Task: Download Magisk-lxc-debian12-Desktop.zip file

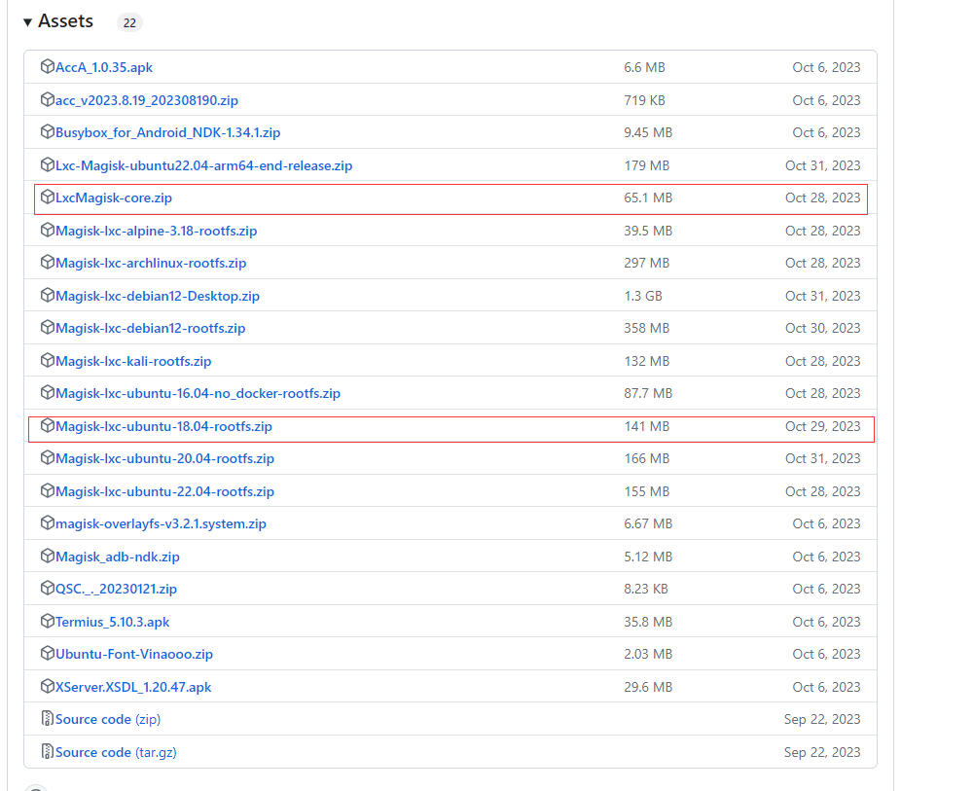Action: click(157, 296)
